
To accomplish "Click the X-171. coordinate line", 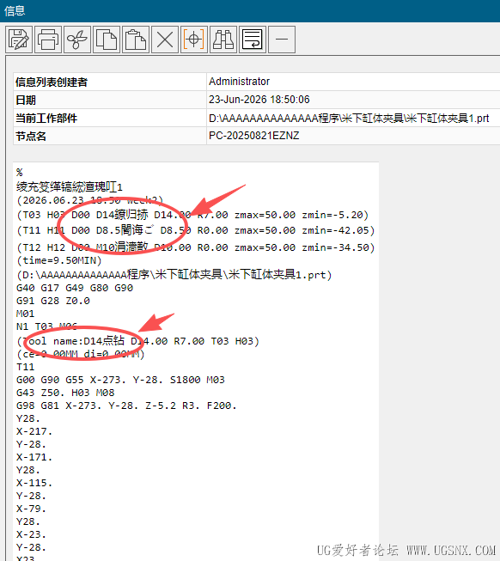I will [34, 457].
